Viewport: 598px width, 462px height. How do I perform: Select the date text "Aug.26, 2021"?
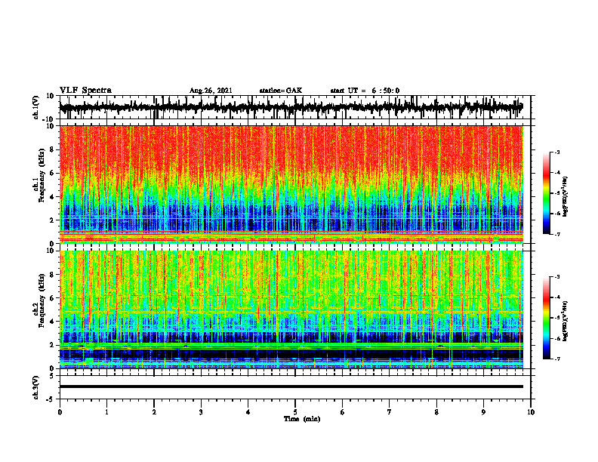[x=211, y=91]
